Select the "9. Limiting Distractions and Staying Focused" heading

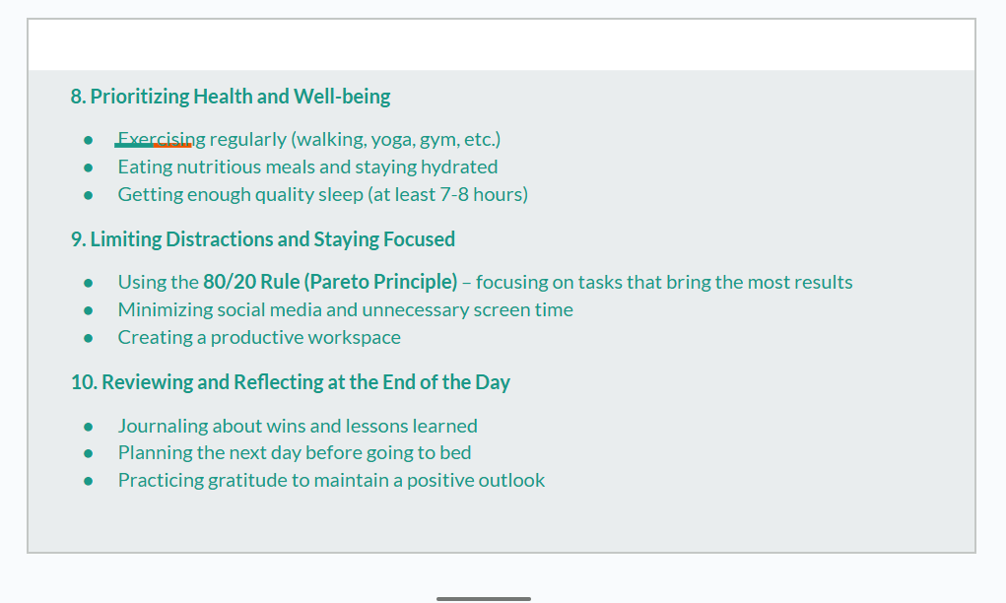262,239
